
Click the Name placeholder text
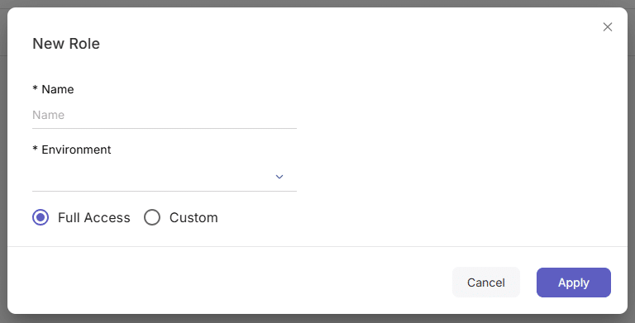click(48, 115)
